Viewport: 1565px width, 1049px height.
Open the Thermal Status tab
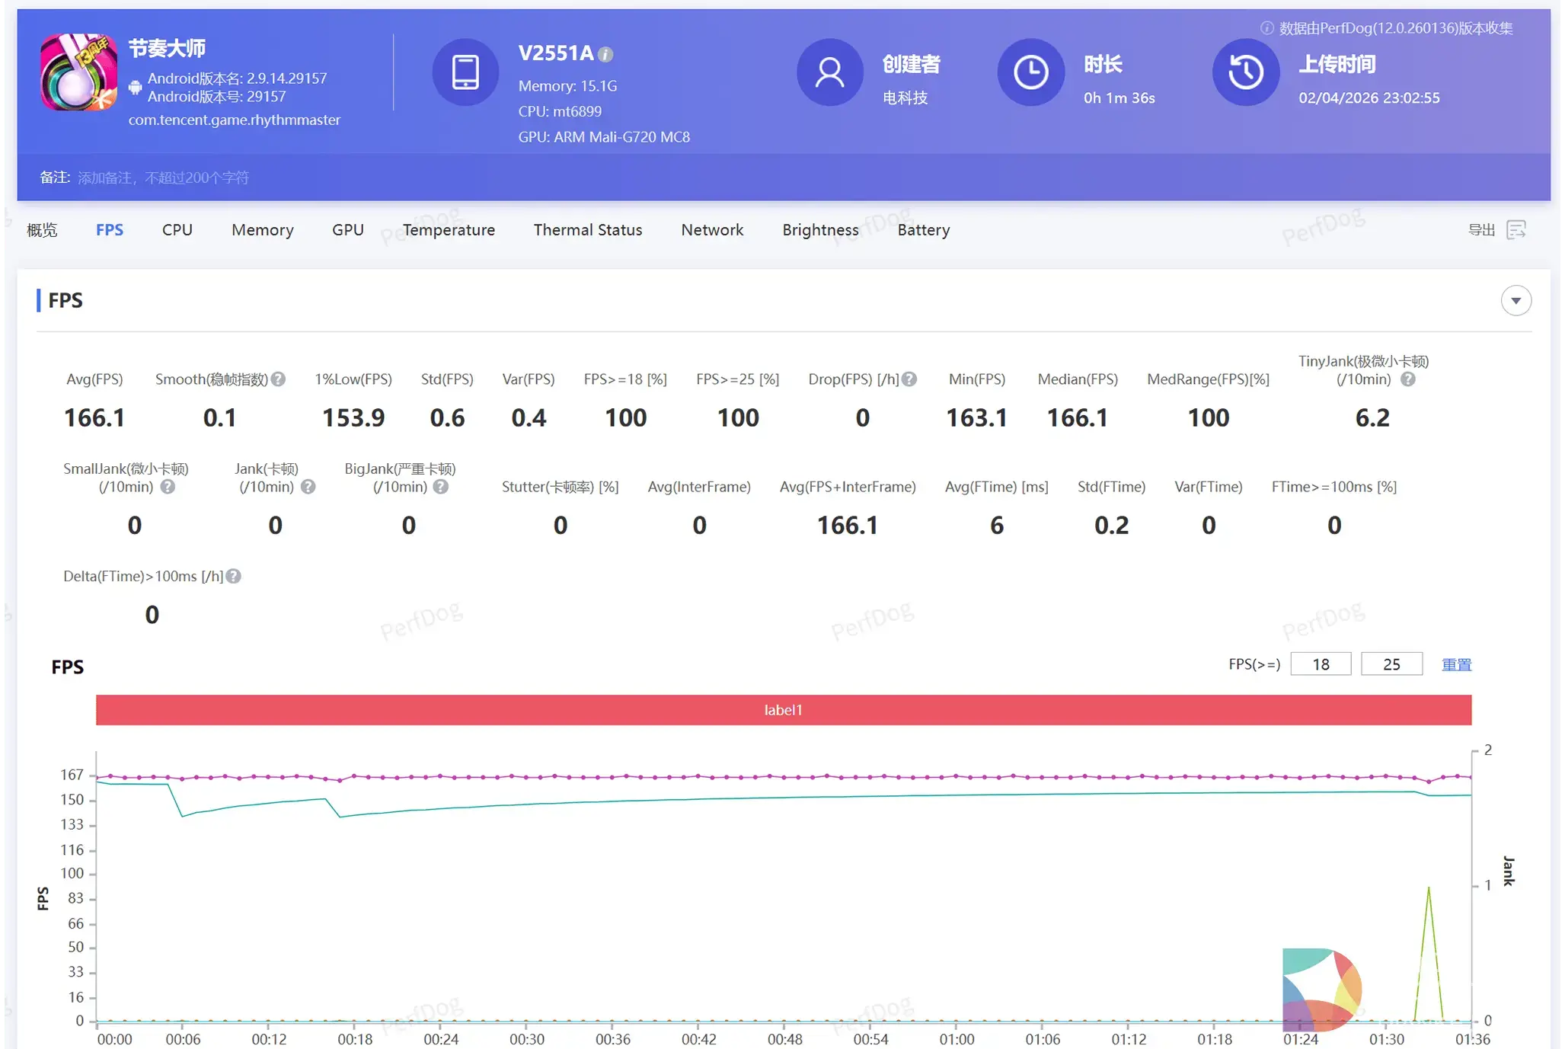(587, 229)
